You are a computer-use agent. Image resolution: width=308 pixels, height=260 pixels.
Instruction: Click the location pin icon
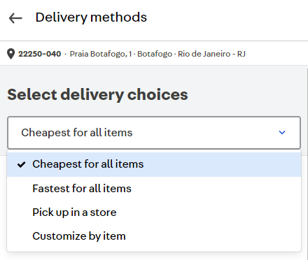click(x=10, y=54)
